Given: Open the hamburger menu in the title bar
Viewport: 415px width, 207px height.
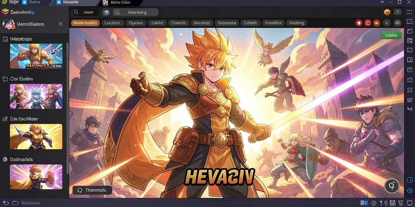Looking at the screenshot, I should (382, 2).
